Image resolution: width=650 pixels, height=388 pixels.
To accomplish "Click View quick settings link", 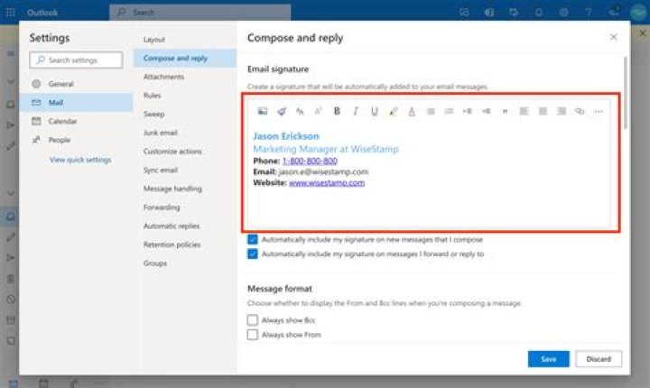I will click(x=80, y=160).
